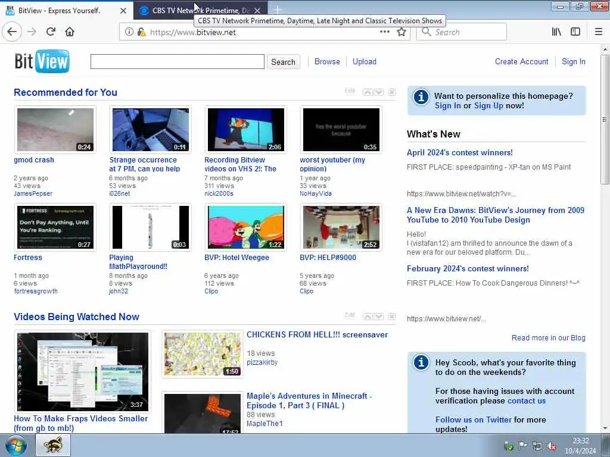Focus the browser Search box
Viewport: 610px width, 457px height.
(x=462, y=32)
